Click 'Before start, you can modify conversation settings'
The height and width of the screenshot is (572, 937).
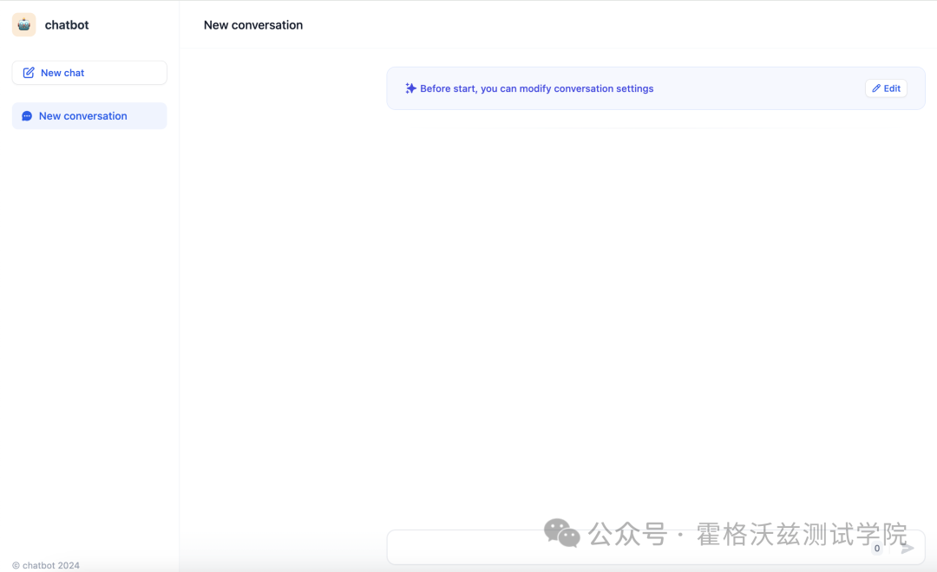(x=537, y=88)
